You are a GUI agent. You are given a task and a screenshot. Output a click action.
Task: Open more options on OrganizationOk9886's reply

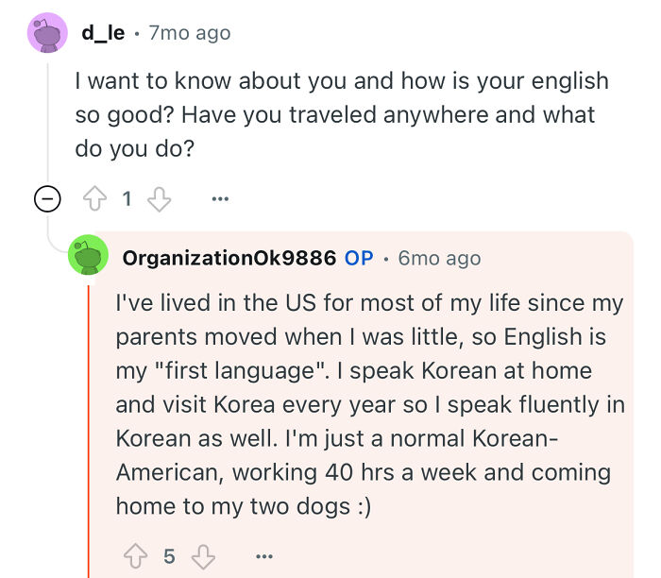(x=264, y=556)
